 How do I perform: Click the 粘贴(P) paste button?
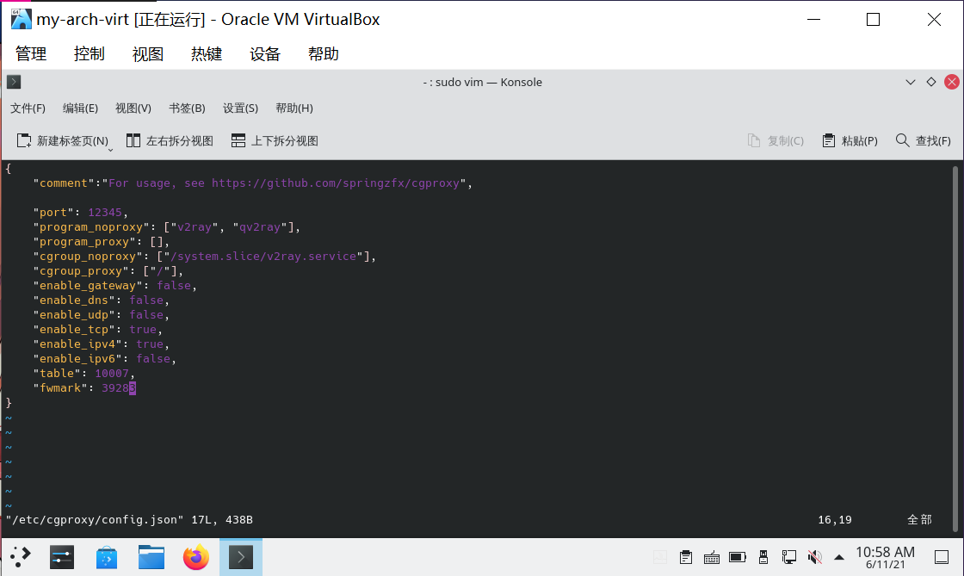(850, 140)
